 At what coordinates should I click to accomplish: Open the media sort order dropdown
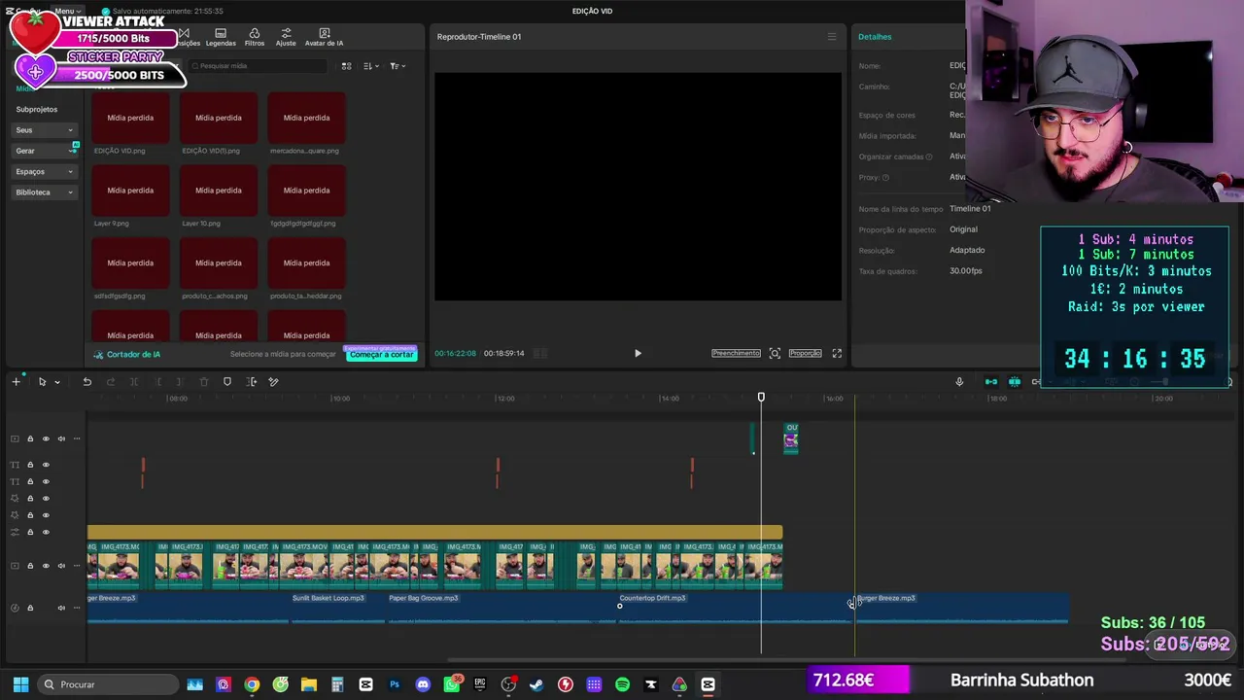pos(371,66)
